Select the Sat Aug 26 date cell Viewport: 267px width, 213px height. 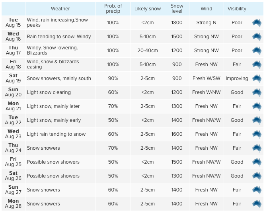point(13,176)
